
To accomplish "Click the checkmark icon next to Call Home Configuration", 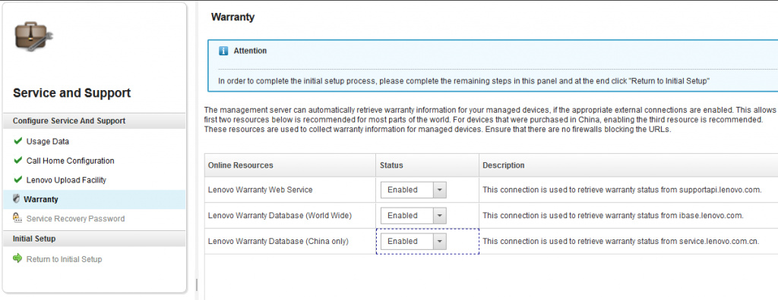I will point(18,161).
